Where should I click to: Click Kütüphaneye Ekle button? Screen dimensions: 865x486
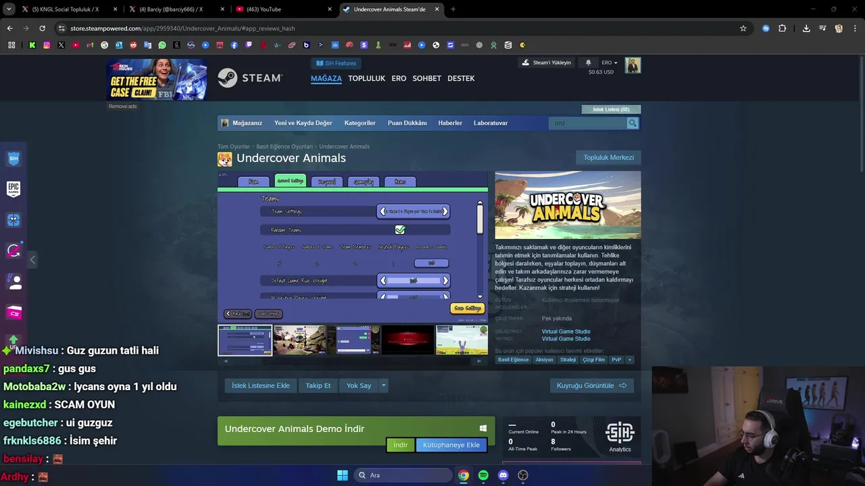click(451, 445)
